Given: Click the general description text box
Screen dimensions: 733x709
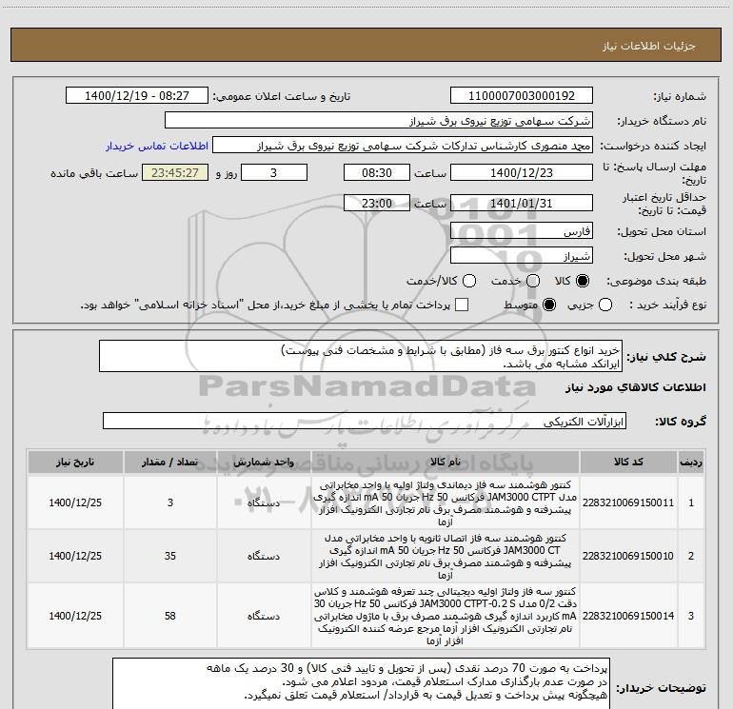Looking at the screenshot, I should (x=361, y=356).
